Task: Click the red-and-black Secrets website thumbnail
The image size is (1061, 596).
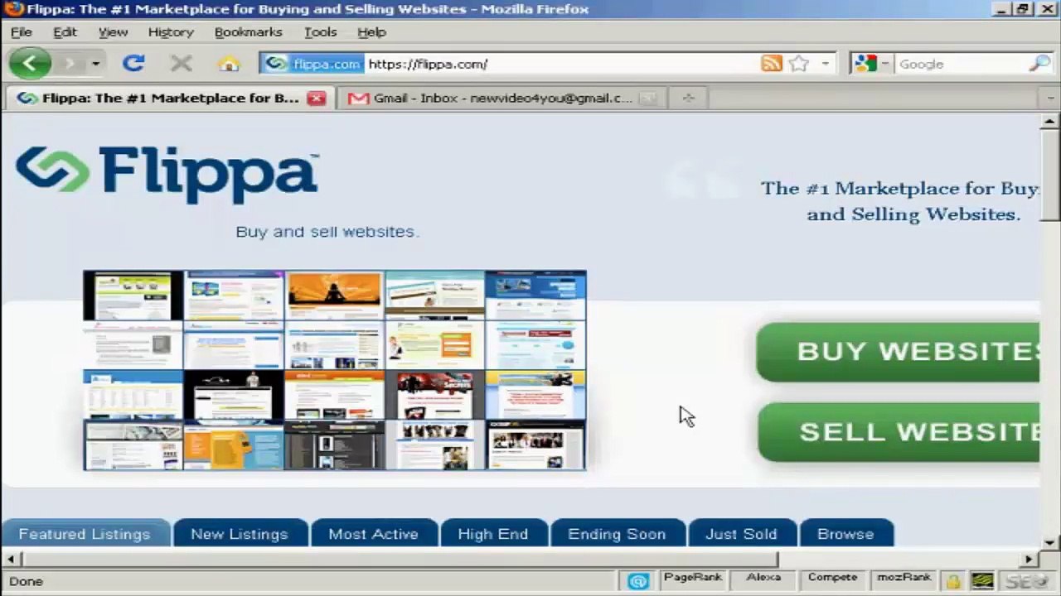Action: [x=434, y=395]
